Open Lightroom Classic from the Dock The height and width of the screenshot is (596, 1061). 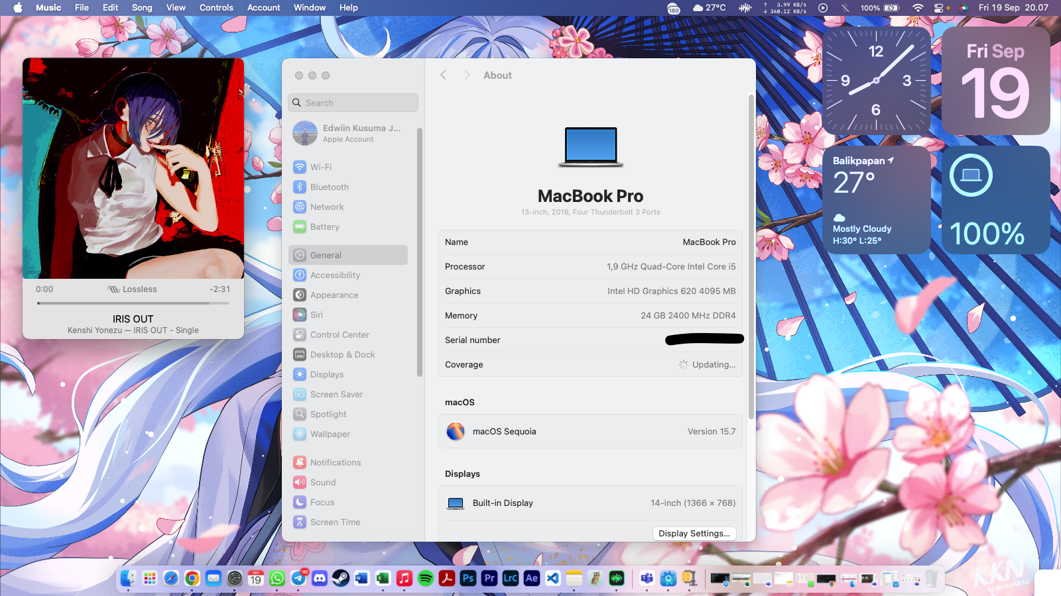511,578
